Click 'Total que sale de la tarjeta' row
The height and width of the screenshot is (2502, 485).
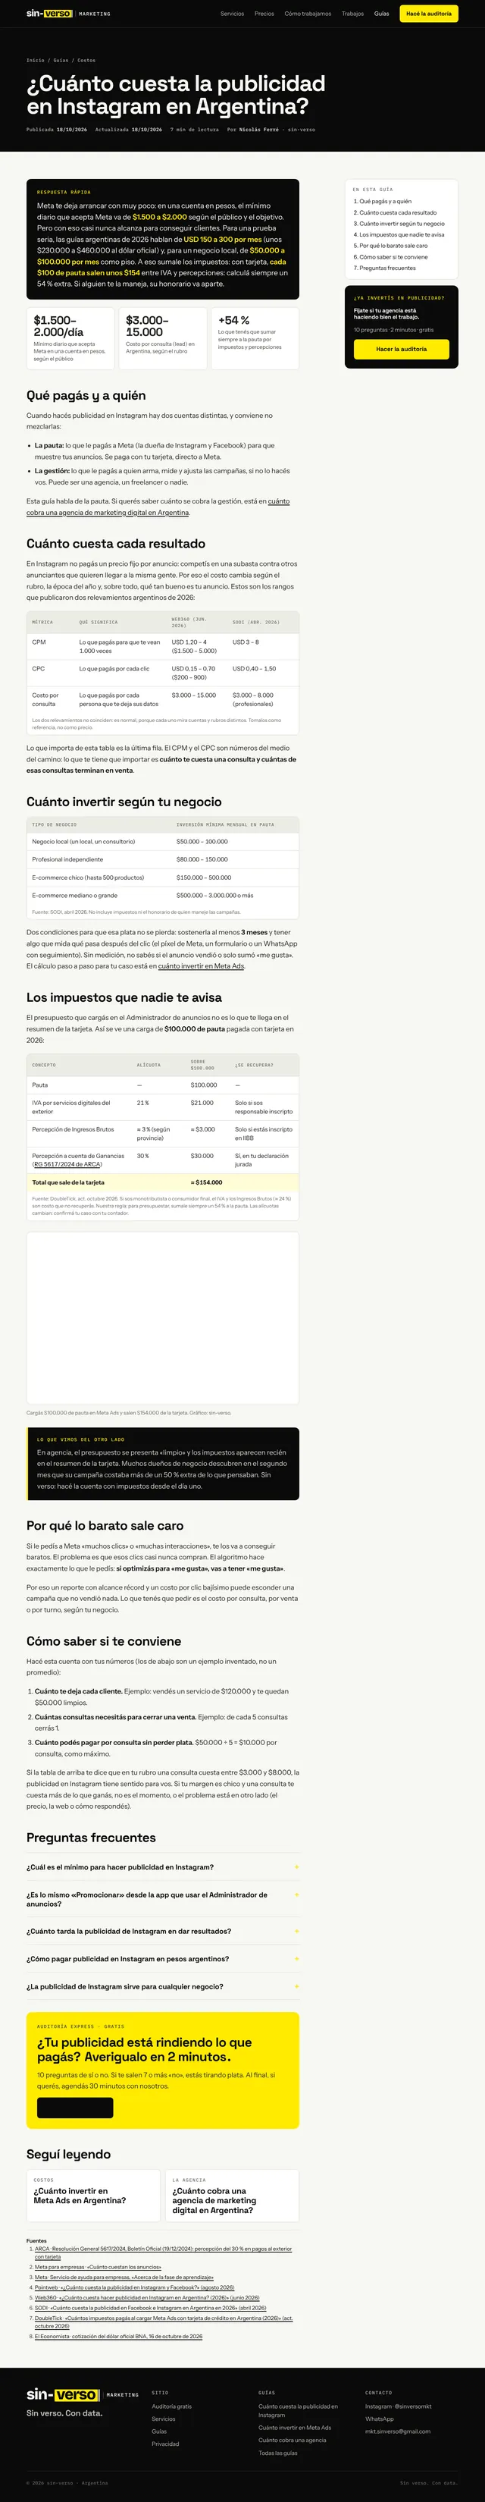[162, 1182]
